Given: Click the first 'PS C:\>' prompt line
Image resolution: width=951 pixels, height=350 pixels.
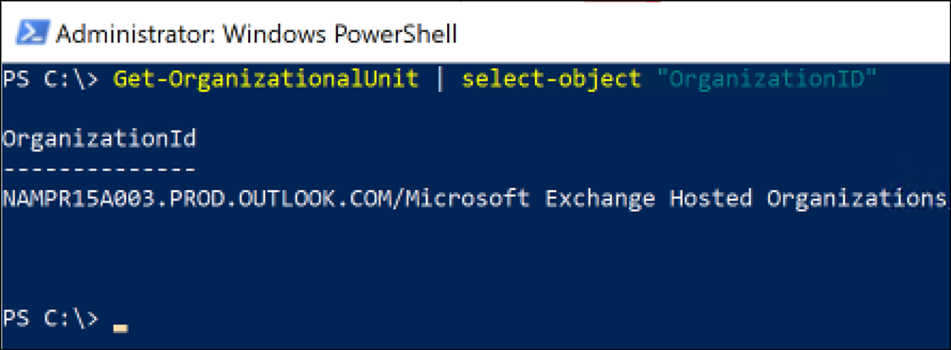Looking at the screenshot, I should (x=50, y=79).
